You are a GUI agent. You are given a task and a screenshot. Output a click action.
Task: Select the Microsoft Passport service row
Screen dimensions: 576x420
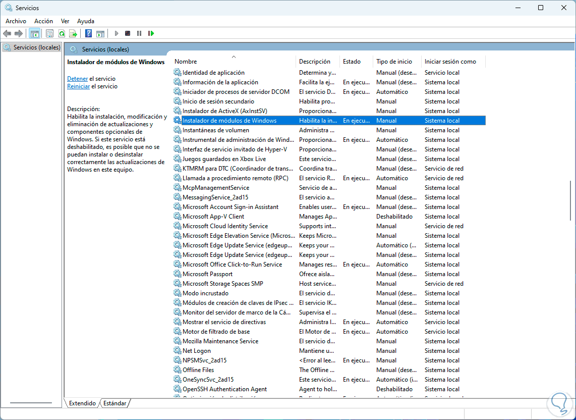[x=207, y=274]
